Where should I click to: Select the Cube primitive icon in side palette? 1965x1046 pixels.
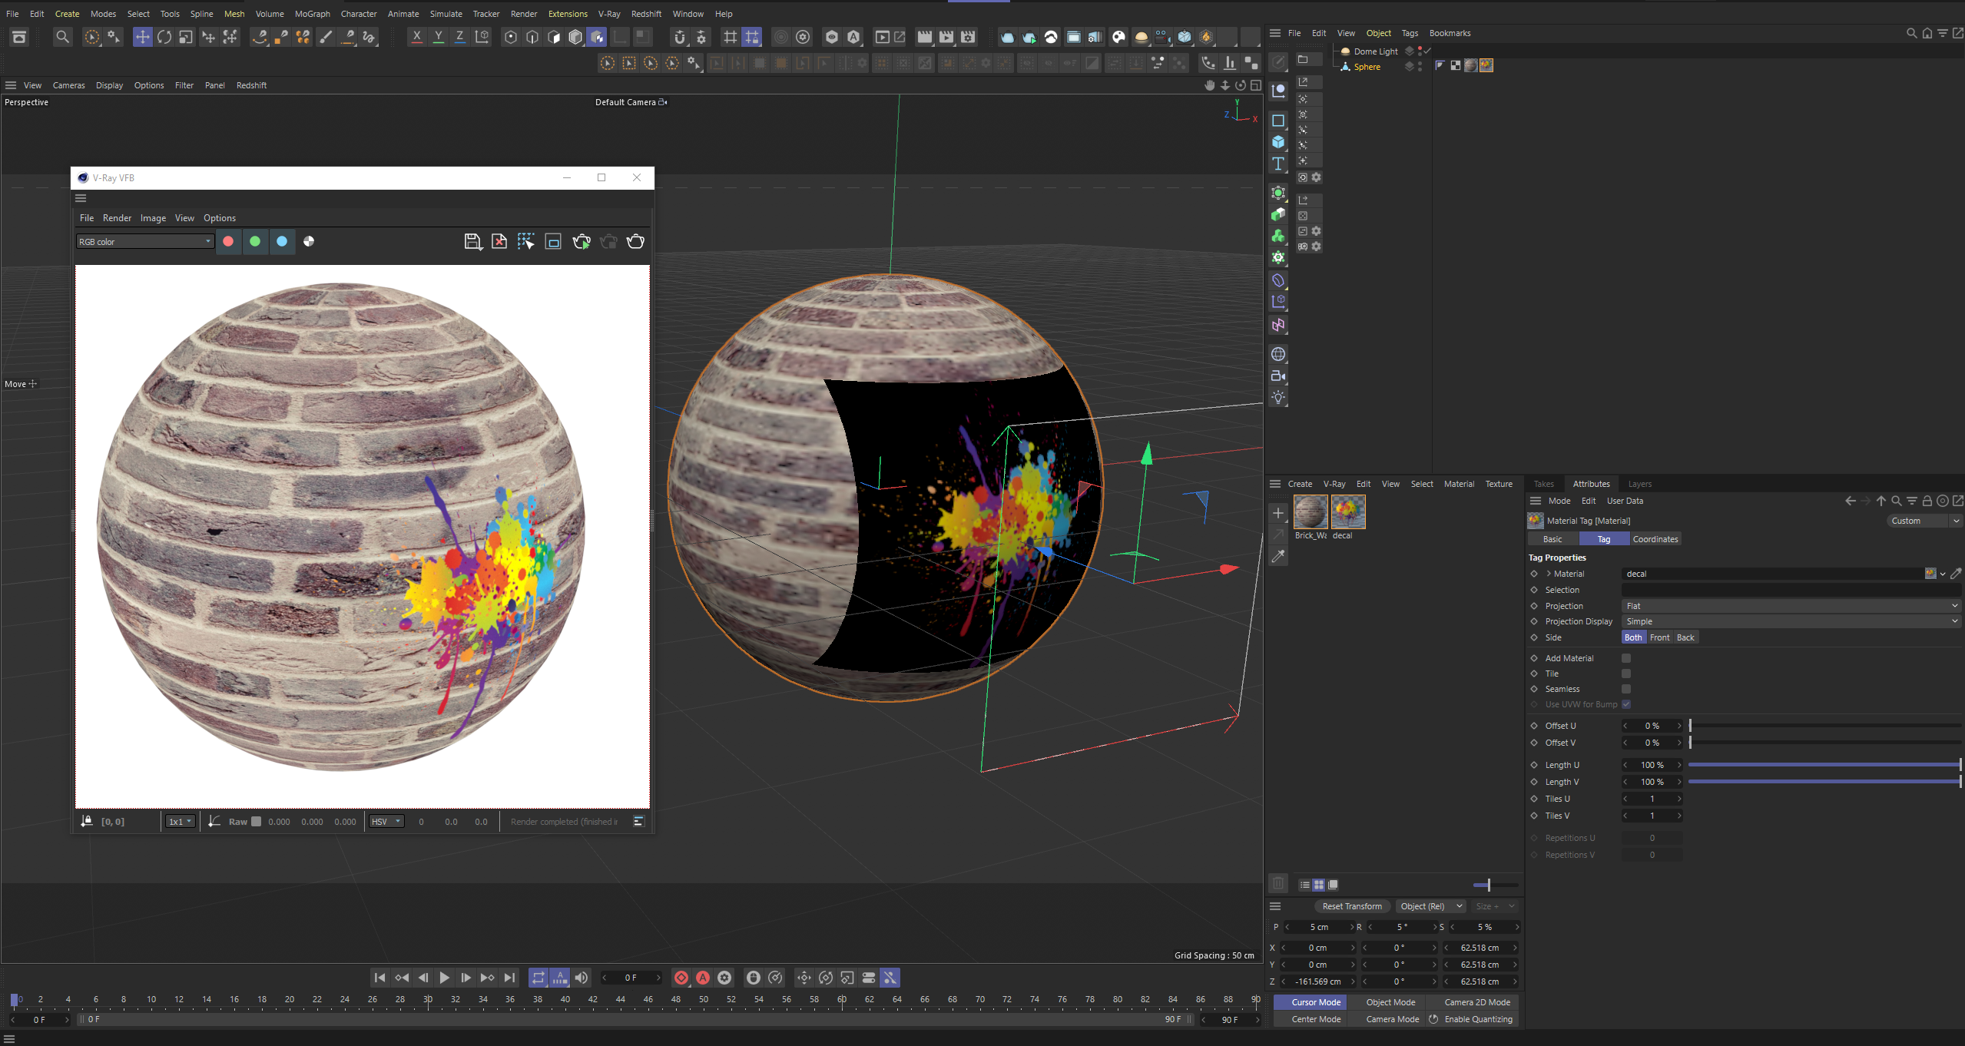[1278, 142]
